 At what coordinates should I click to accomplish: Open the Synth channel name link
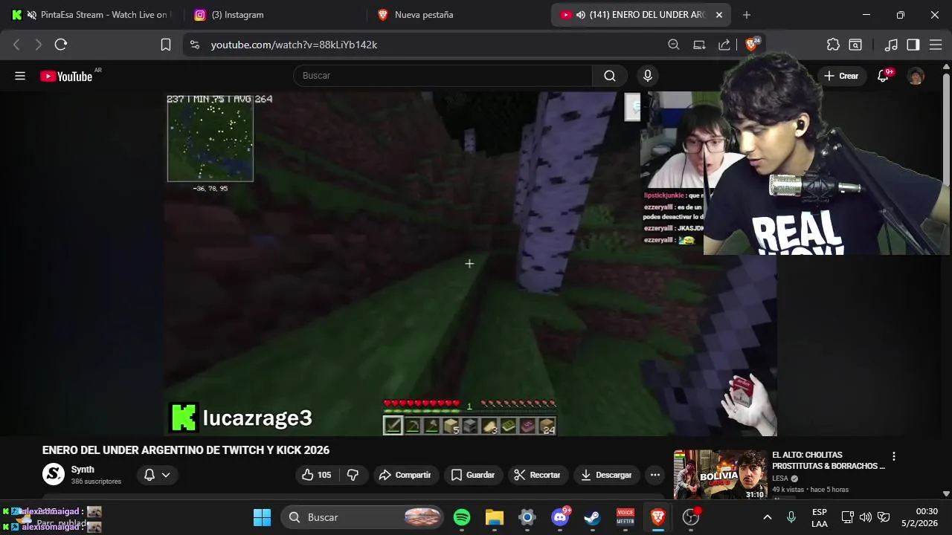click(83, 470)
